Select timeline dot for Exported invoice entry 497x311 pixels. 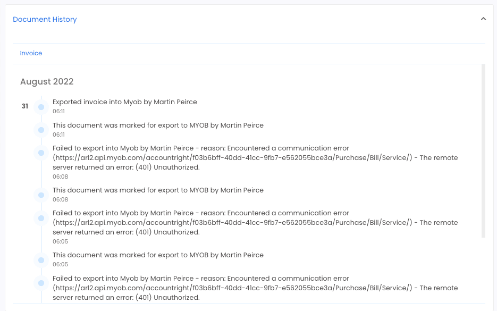point(41,107)
